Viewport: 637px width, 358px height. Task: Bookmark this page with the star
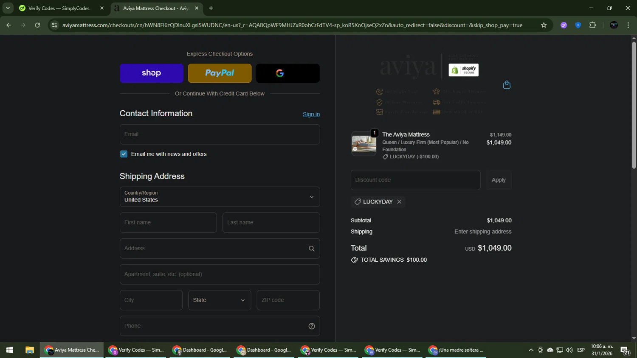[544, 25]
